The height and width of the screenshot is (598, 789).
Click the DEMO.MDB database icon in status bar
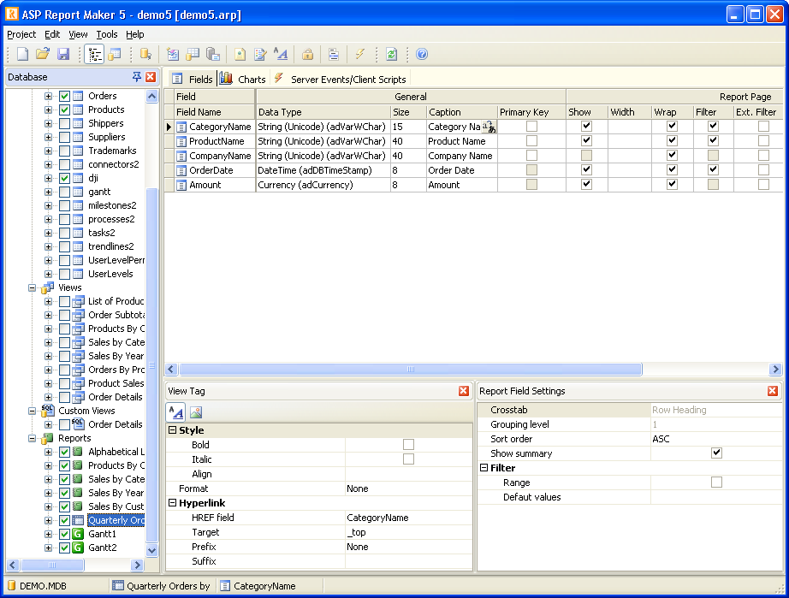tap(12, 586)
